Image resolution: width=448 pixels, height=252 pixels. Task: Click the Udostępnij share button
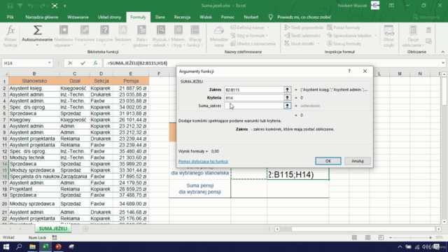tap(426, 17)
